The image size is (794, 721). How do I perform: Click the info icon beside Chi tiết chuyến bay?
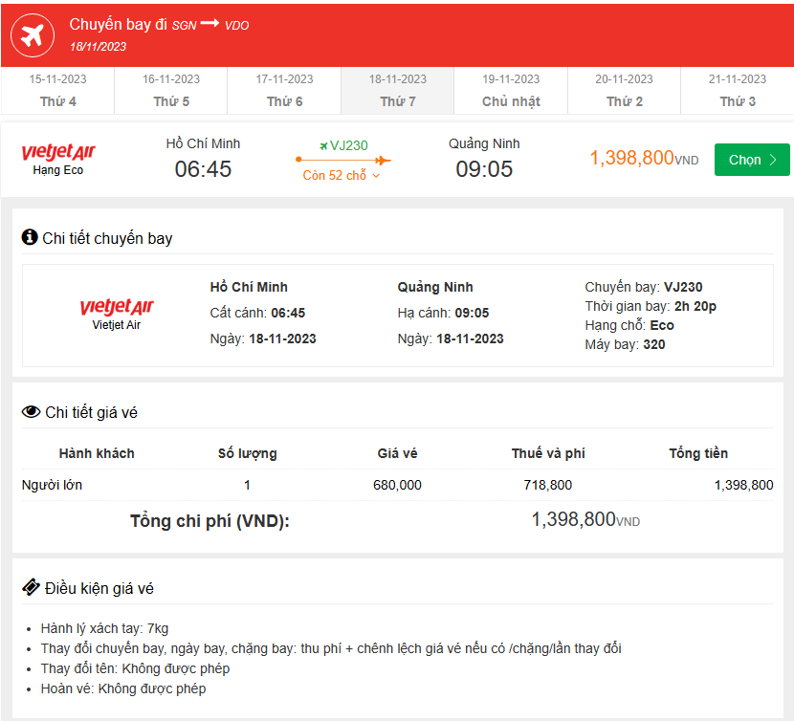pos(30,237)
